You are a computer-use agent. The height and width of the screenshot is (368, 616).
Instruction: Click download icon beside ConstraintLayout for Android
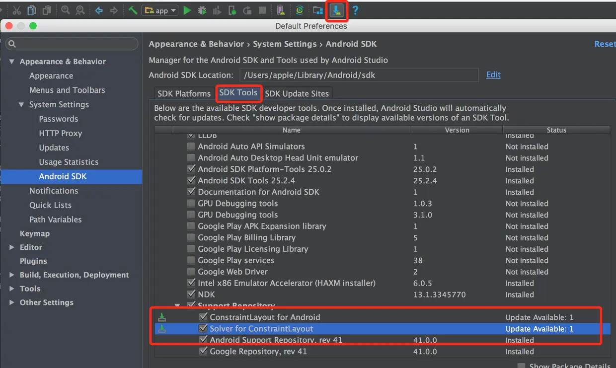pos(162,317)
